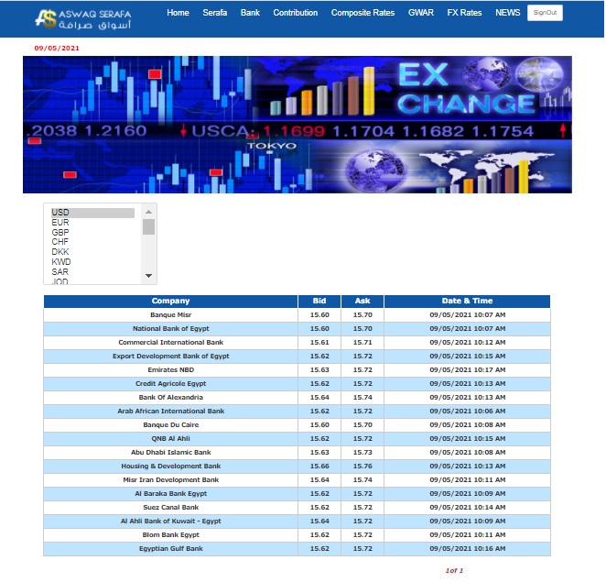Click Housing & Development Bank ask 15.76
Image resolution: width=606 pixels, height=582 pixels.
(363, 467)
